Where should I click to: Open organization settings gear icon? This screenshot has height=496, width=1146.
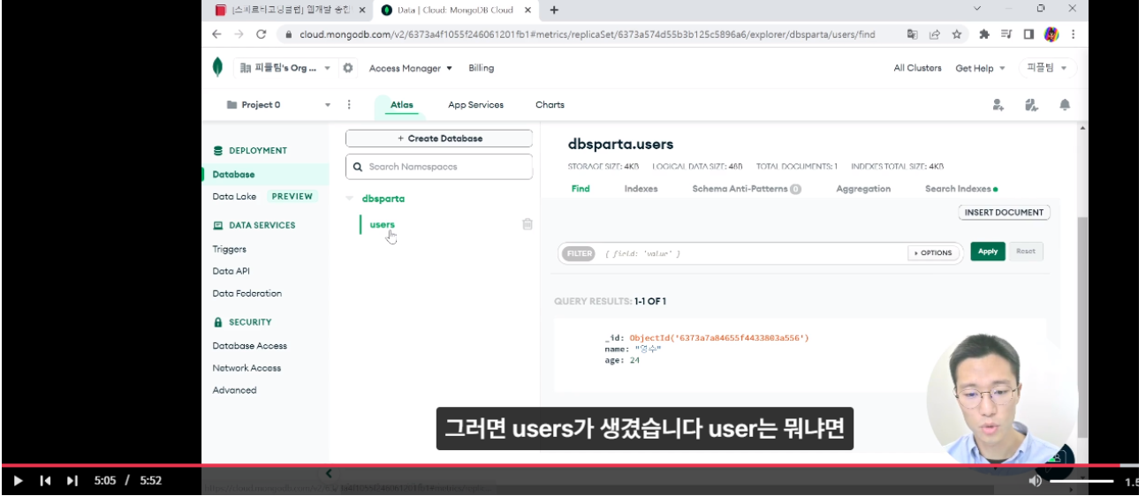tap(348, 68)
